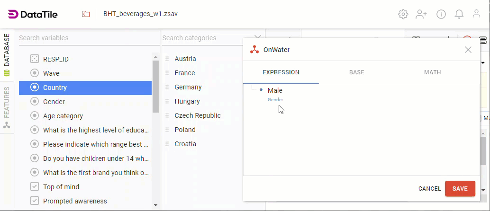The width and height of the screenshot is (490, 211).
Task: Collapse the Male expression tree node
Action: (x=261, y=90)
